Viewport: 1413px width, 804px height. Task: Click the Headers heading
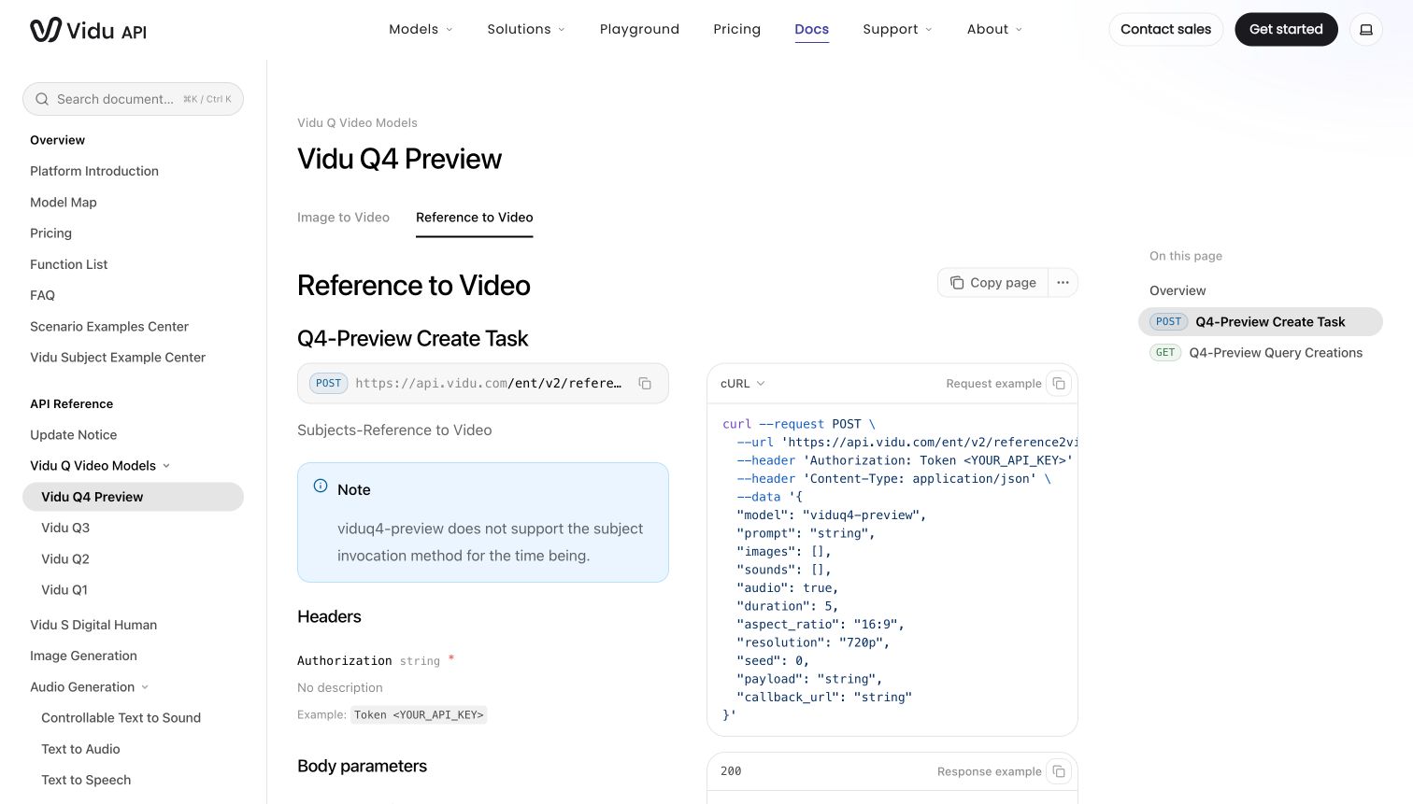tap(329, 616)
